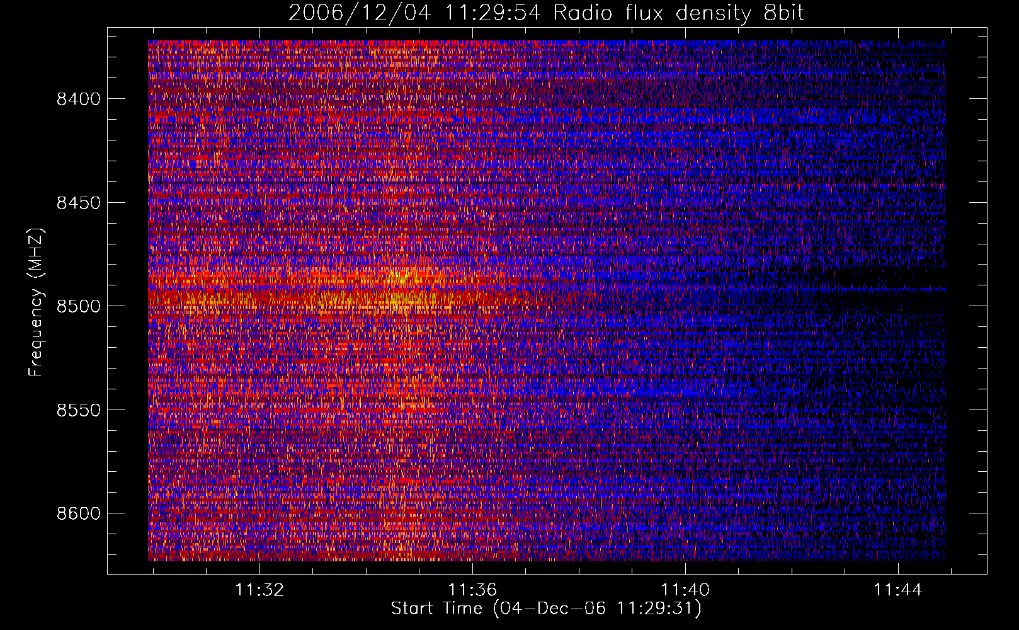Click the 8600 frequency axis label
The image size is (1019, 630).
click(79, 513)
